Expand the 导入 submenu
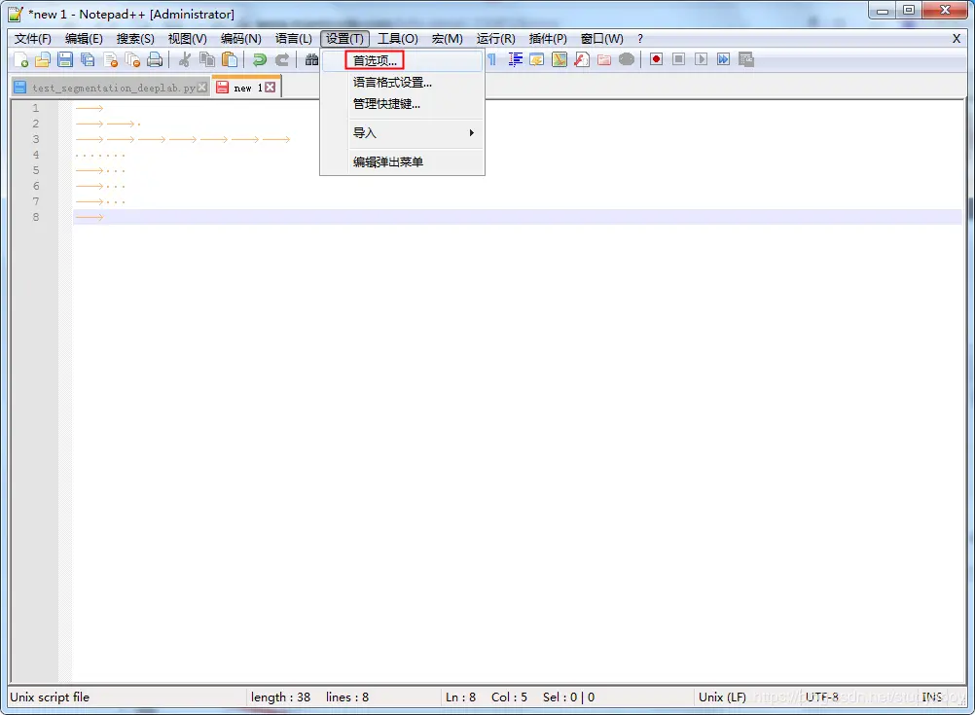The height and width of the screenshot is (715, 975). 402,132
